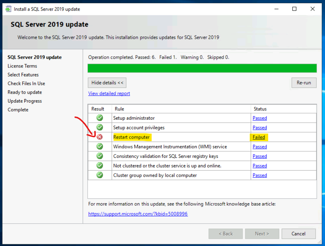Click red failed icon for Restart computer
The image size is (325, 246).
coord(100,137)
